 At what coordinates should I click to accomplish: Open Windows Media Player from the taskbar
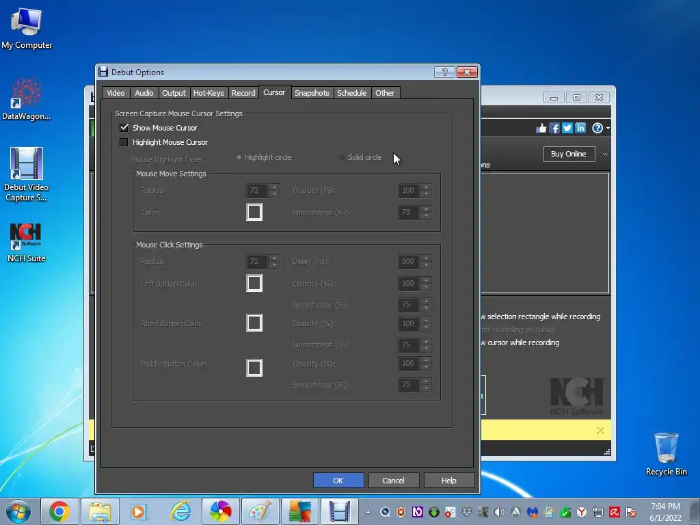(x=139, y=511)
